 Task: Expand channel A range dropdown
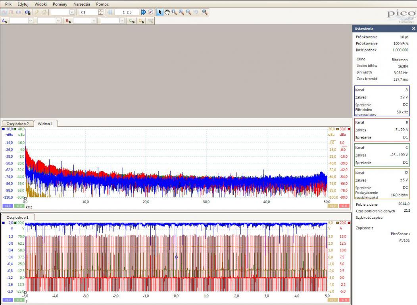[31, 21]
